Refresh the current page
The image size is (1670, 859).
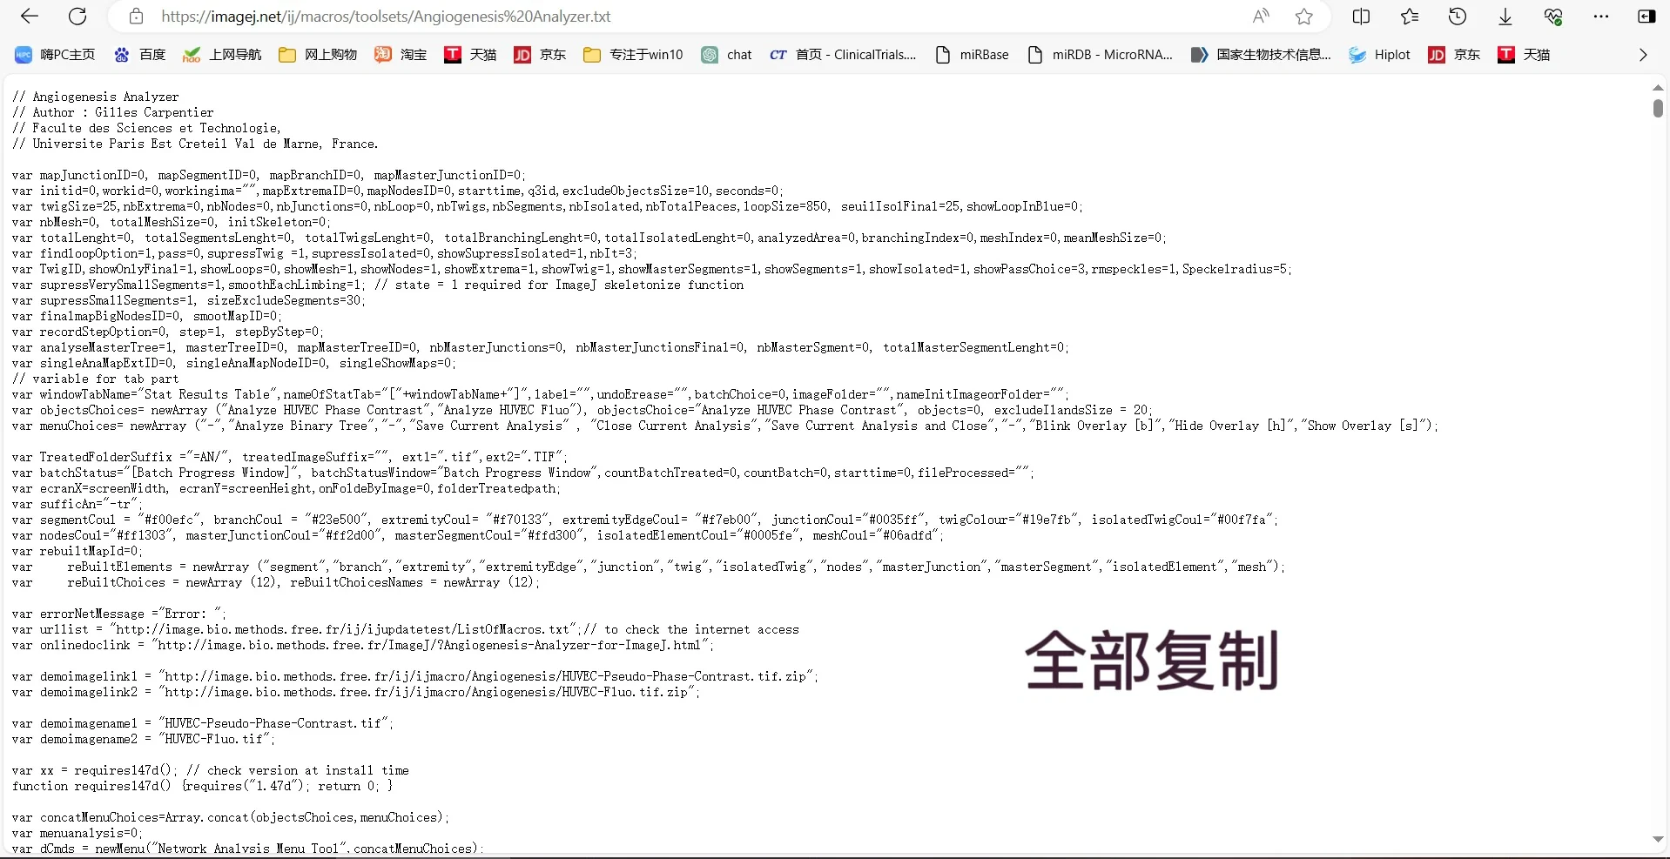[x=77, y=16]
